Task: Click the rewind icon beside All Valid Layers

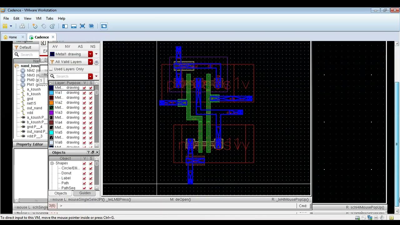Action: point(96,62)
